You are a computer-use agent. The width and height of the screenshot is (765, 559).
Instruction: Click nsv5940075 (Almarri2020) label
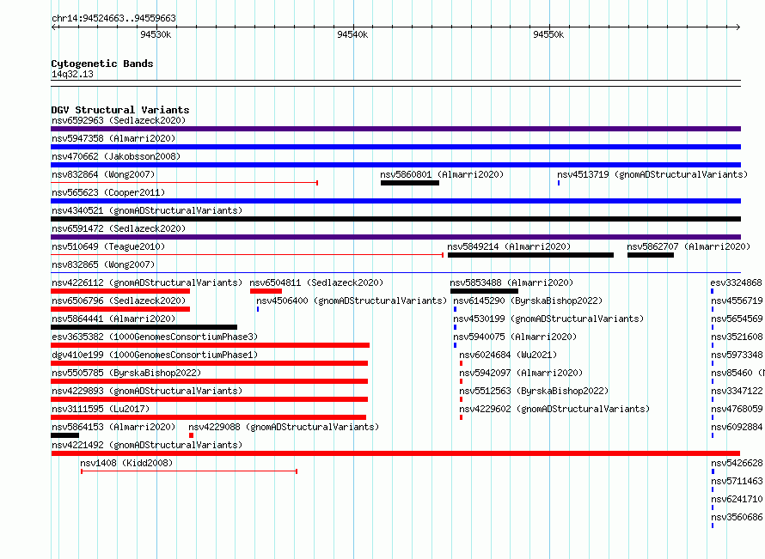click(515, 337)
